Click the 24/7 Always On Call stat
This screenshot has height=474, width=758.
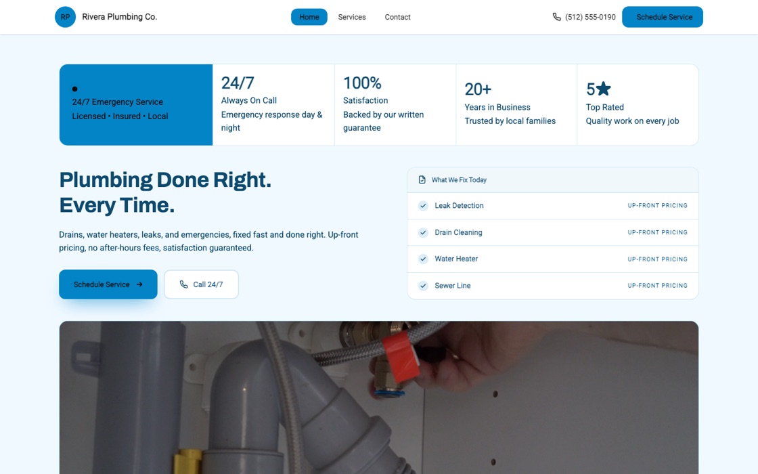tap(273, 104)
